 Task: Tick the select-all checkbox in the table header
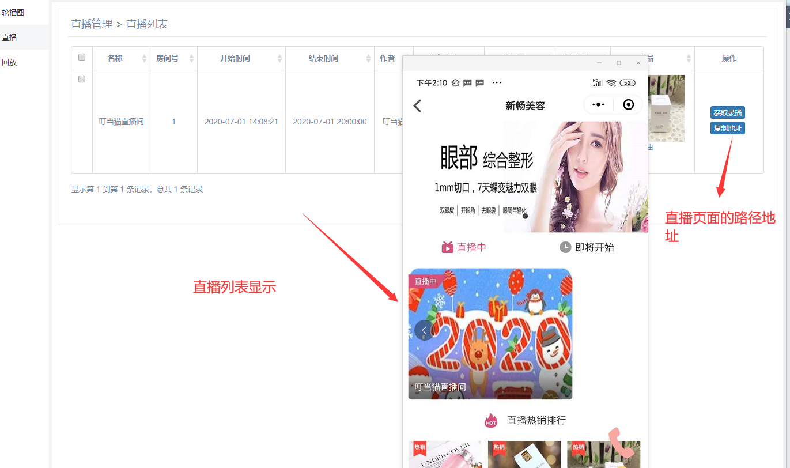pos(82,57)
